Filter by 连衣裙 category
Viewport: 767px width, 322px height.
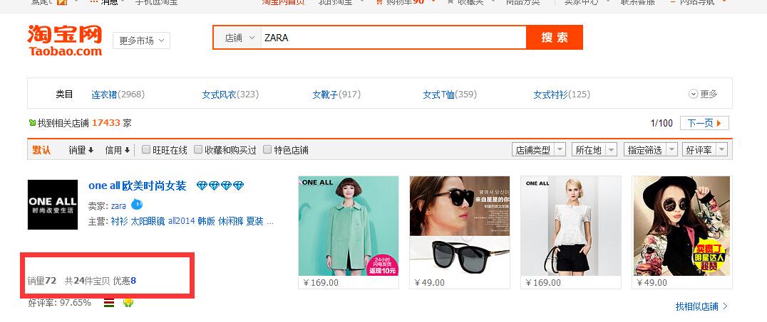click(118, 94)
